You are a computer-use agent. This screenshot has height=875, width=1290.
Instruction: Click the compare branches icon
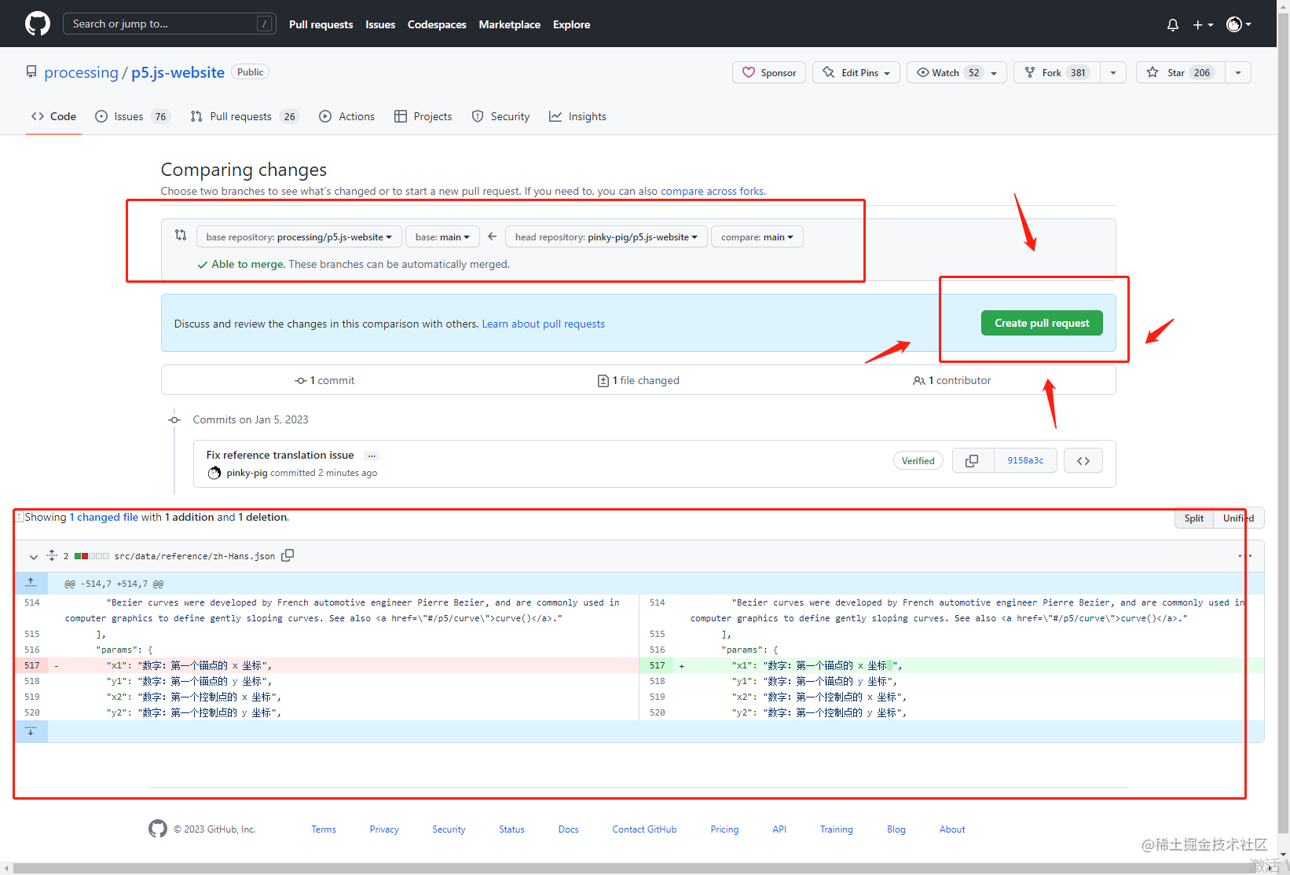181,235
